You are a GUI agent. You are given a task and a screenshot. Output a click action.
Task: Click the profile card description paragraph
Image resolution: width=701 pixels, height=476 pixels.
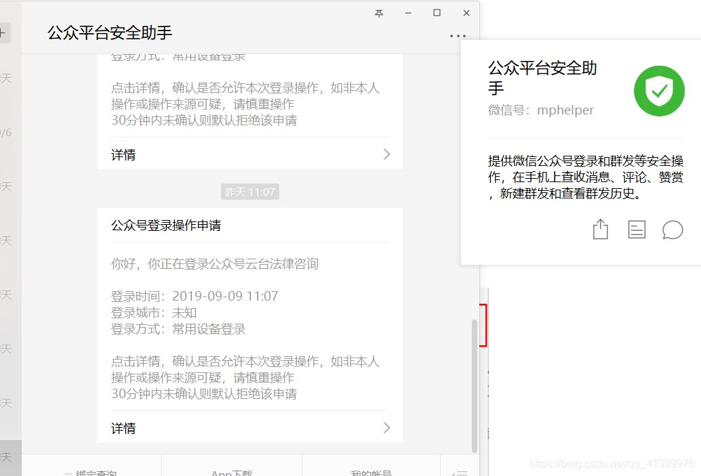tap(586, 177)
